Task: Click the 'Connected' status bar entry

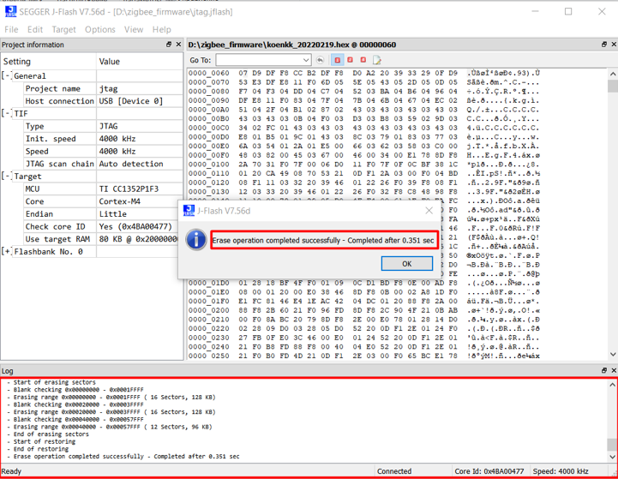Action: [x=394, y=471]
